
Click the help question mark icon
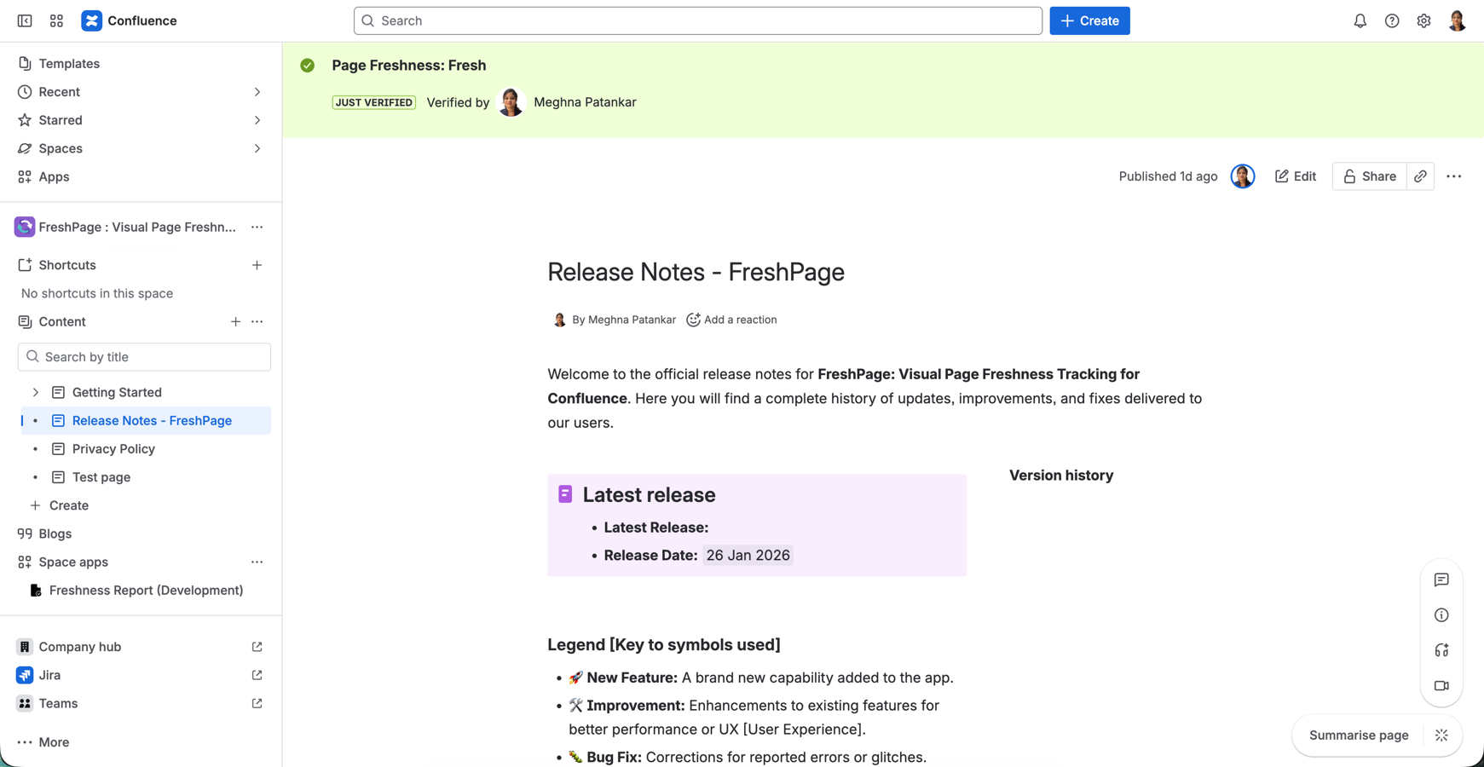point(1392,20)
